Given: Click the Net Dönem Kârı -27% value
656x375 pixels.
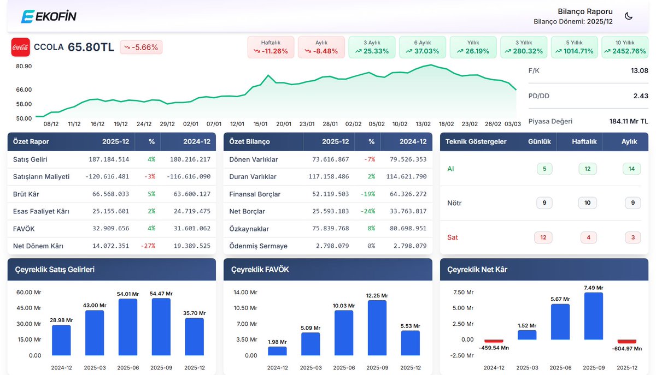Looking at the screenshot, I should [148, 246].
